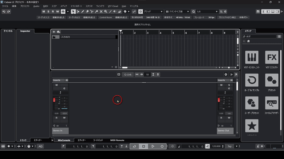Toggle Auto-Quantize Q button

pyautogui.click(x=193, y=12)
